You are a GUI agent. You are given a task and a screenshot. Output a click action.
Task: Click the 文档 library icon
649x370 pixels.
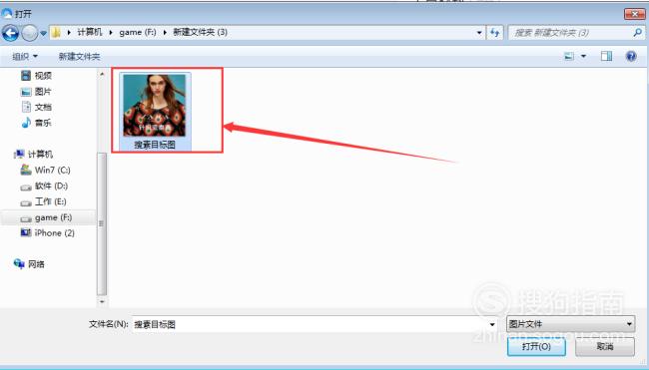coord(26,107)
